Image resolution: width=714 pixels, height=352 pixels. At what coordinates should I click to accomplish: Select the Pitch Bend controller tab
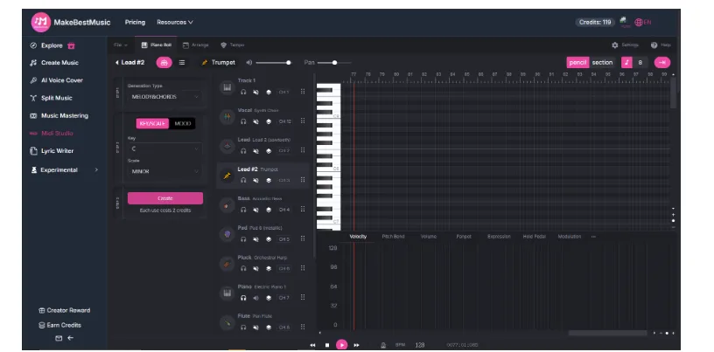[x=394, y=236]
